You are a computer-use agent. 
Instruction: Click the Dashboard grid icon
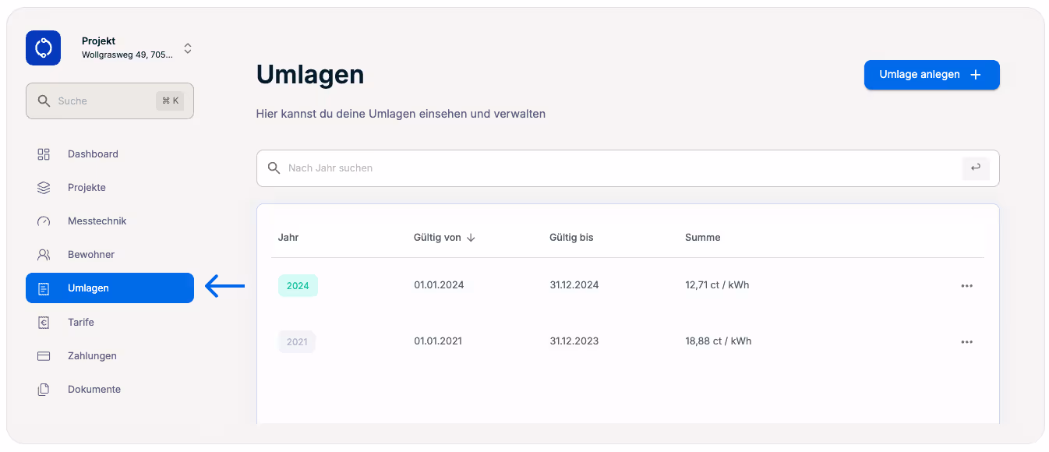tap(44, 154)
